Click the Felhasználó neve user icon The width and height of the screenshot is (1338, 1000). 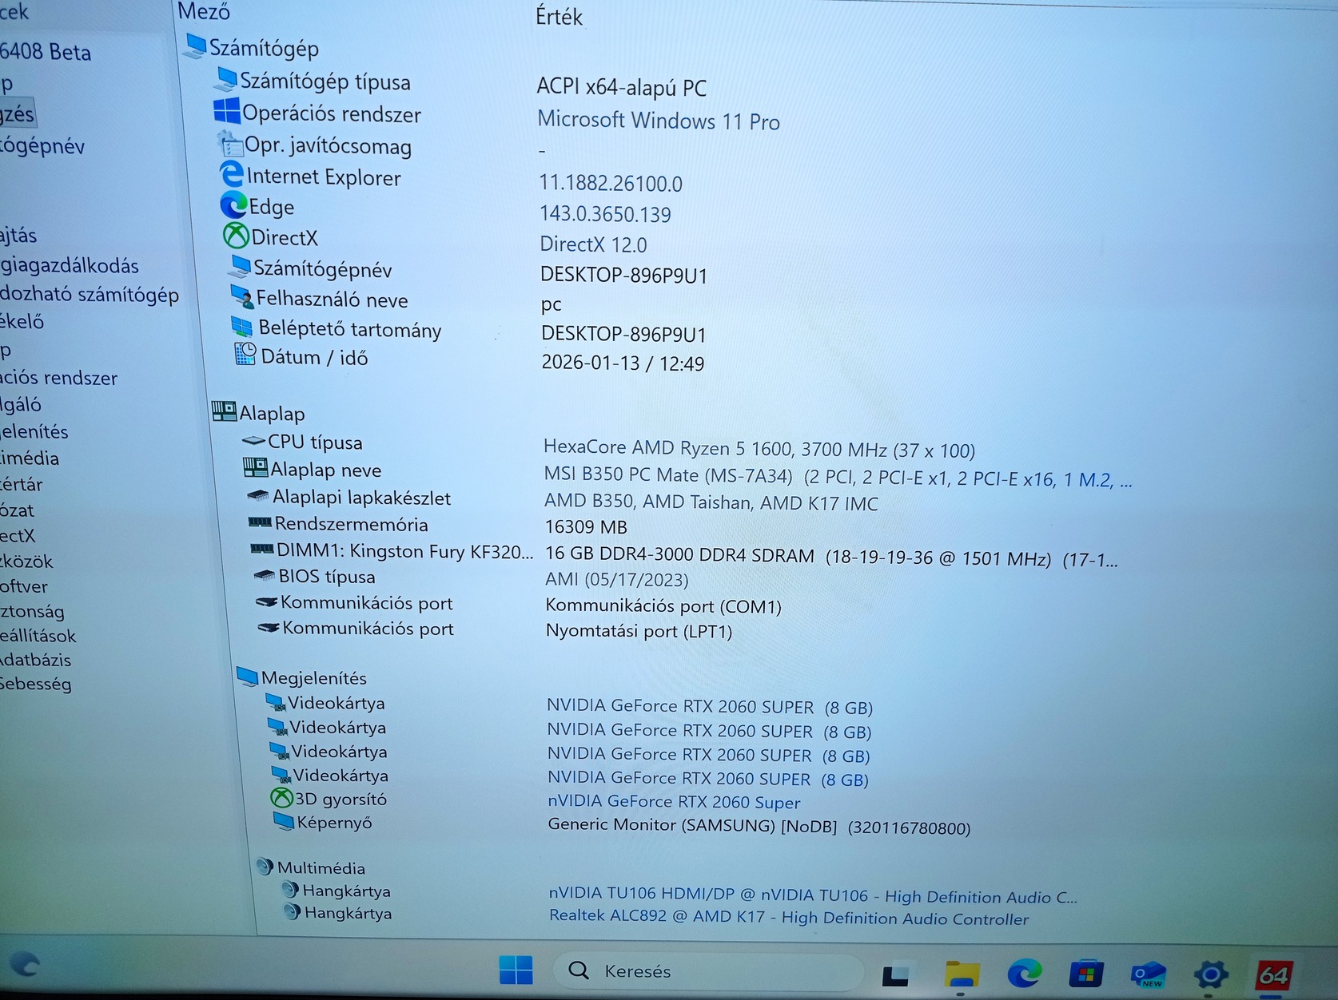(242, 297)
